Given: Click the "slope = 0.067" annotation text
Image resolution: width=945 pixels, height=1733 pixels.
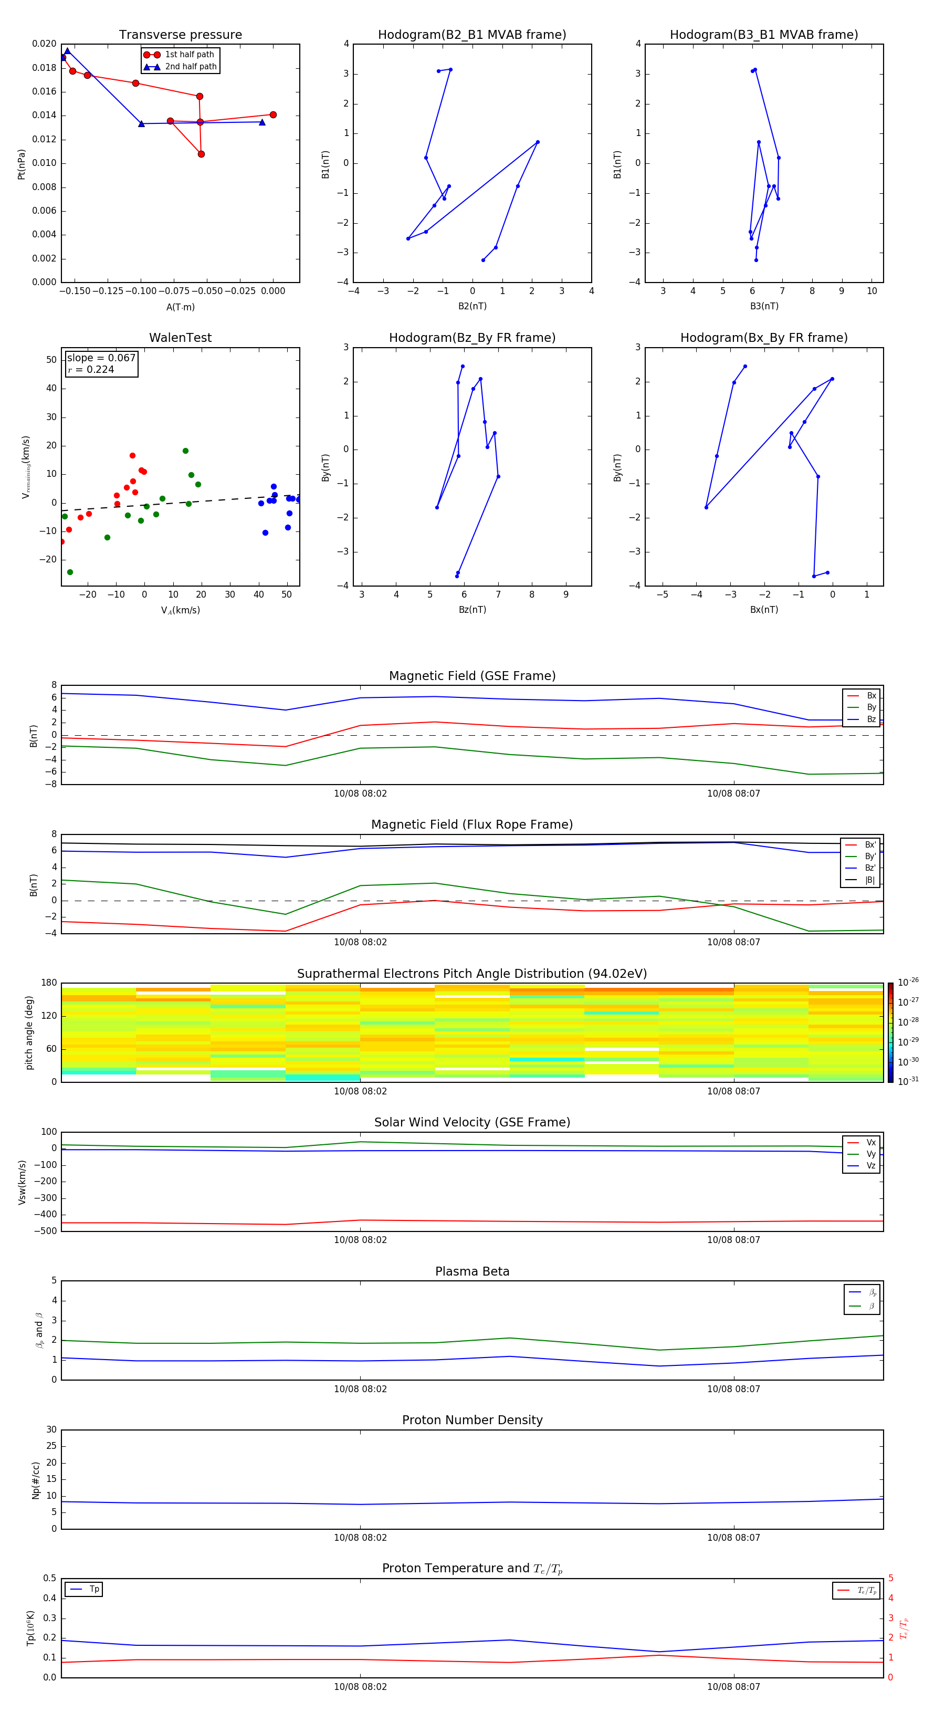Looking at the screenshot, I should tap(101, 358).
